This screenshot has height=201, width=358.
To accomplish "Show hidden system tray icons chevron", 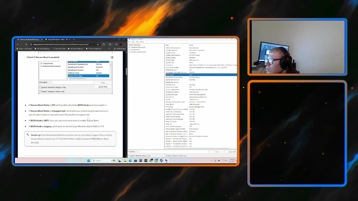I will click(x=211, y=161).
